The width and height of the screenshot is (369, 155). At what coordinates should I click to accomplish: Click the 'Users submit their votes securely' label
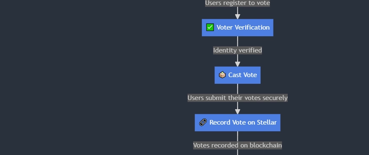pos(237,98)
